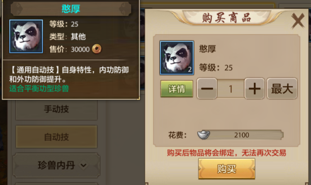Click the chevron arrow beside 珍兽内丹
Image resolution: width=311 pixels, height=185 pixels.
pyautogui.click(x=83, y=165)
